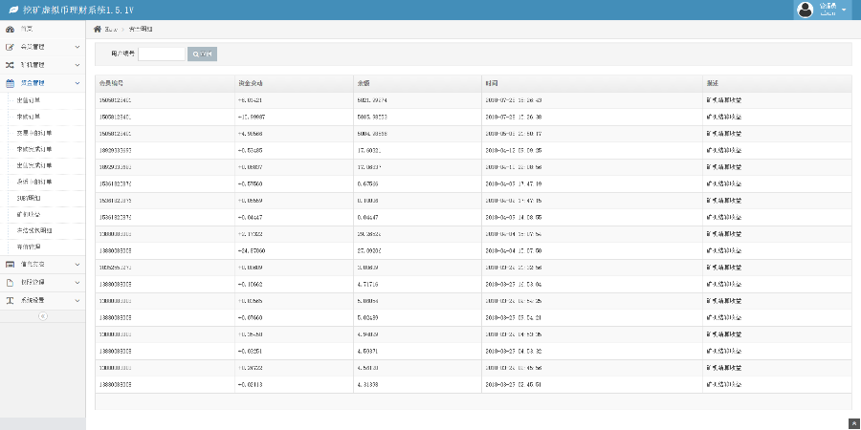Screen dimensions: 861x430
Task: Collapse the sidebar using the round arrow button
Action: (42, 316)
